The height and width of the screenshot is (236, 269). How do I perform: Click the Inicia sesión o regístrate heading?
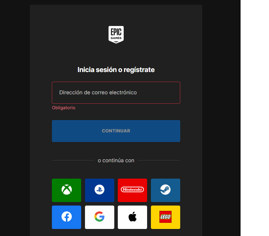coord(116,70)
